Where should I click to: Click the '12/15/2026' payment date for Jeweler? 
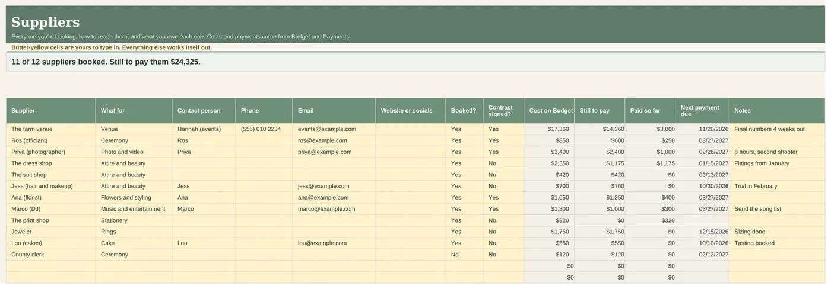(x=703, y=232)
